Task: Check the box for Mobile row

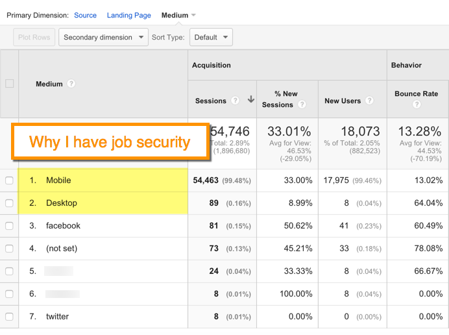Action: (x=9, y=180)
